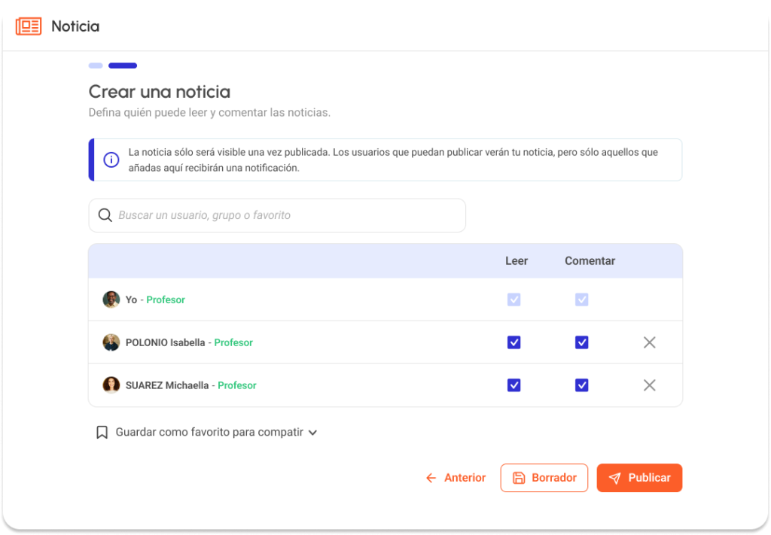Focus the user, group or favorite search field
The image size is (771, 535).
pyautogui.click(x=286, y=215)
